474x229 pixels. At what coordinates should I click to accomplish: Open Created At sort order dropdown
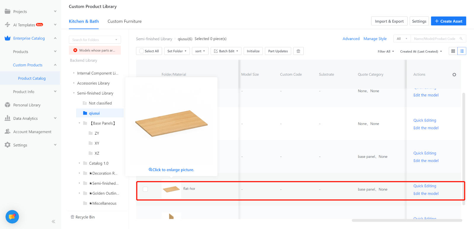pos(421,51)
